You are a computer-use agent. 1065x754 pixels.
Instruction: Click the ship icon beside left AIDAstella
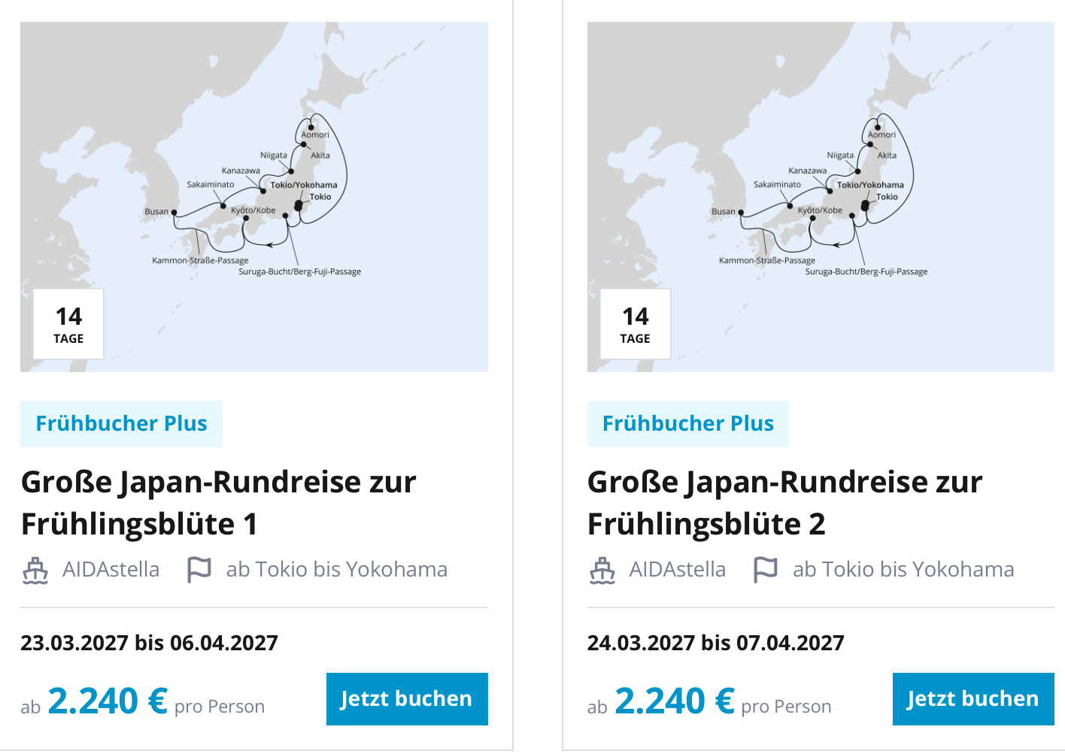(35, 571)
